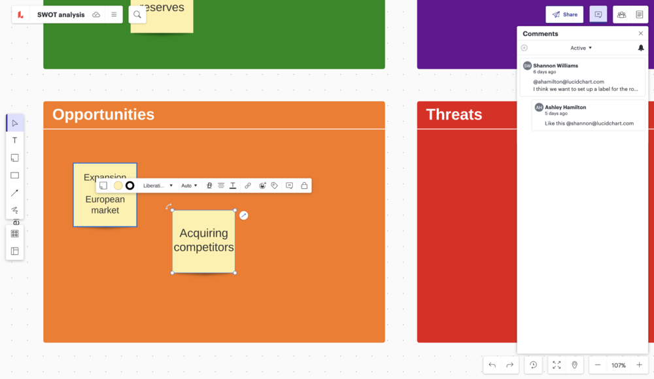Undo the last action
This screenshot has height=379, width=654.
[492, 365]
